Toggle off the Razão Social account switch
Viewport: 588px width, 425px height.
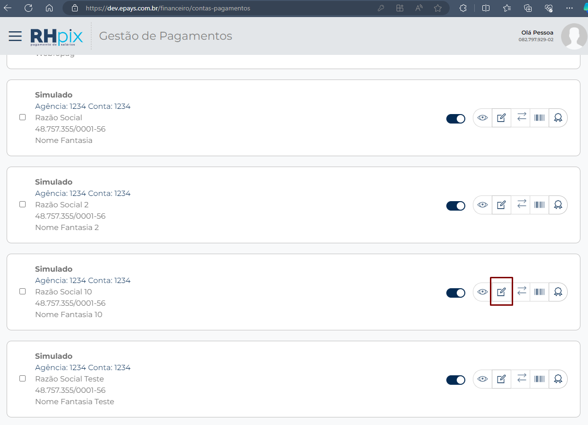point(456,119)
